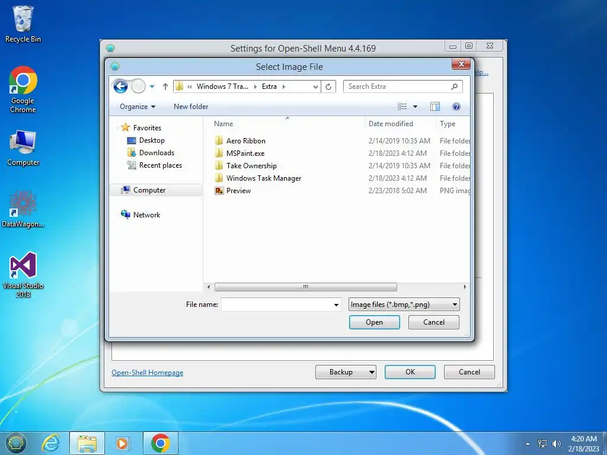Open the view options dropdown arrow

415,107
